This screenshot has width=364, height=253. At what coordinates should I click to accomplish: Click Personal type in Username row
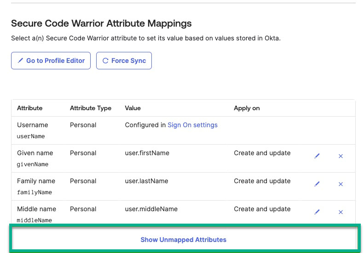(x=83, y=125)
